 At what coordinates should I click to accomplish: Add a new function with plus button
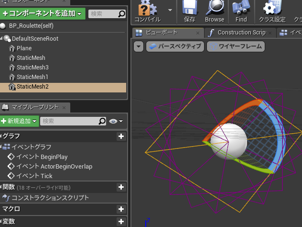coord(121,187)
